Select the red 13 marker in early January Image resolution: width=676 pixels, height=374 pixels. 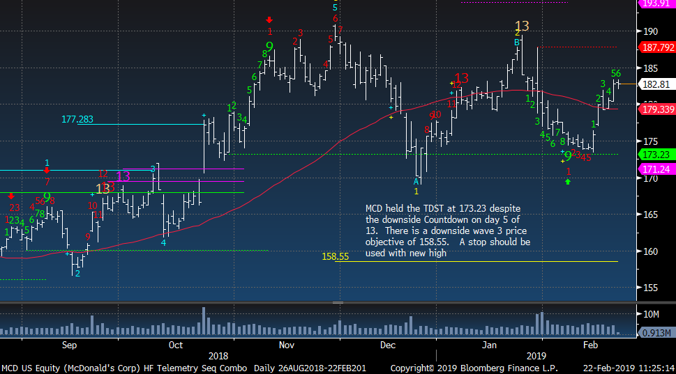(461, 78)
